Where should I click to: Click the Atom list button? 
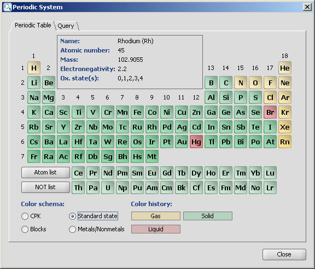coord(45,172)
